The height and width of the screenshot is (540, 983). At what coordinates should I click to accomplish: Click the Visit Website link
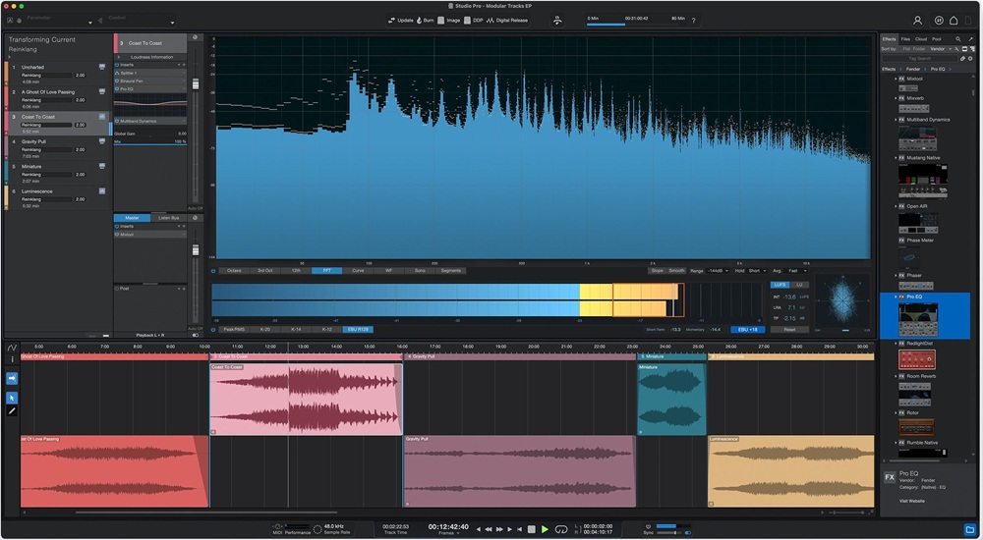[912, 501]
